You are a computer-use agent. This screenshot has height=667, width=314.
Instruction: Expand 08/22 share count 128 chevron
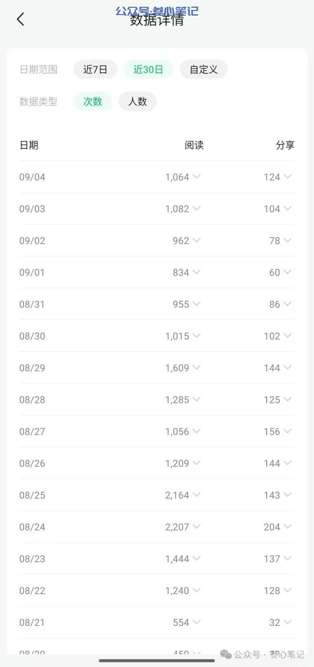[287, 590]
